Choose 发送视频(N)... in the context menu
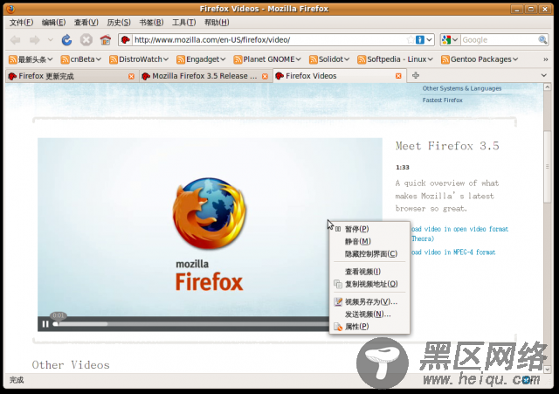 [x=369, y=315]
